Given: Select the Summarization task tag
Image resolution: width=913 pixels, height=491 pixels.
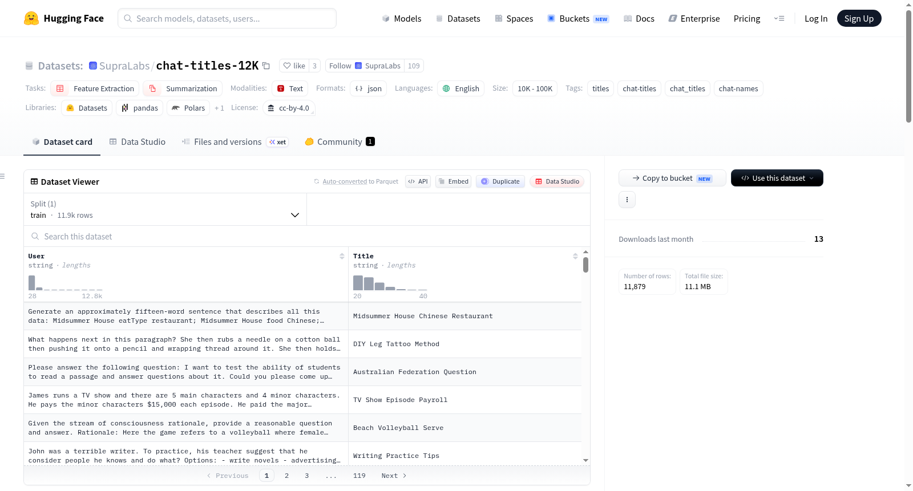Looking at the screenshot, I should (x=183, y=88).
